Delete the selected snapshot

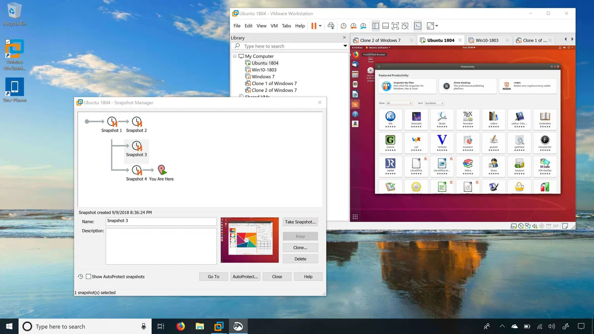(x=301, y=259)
